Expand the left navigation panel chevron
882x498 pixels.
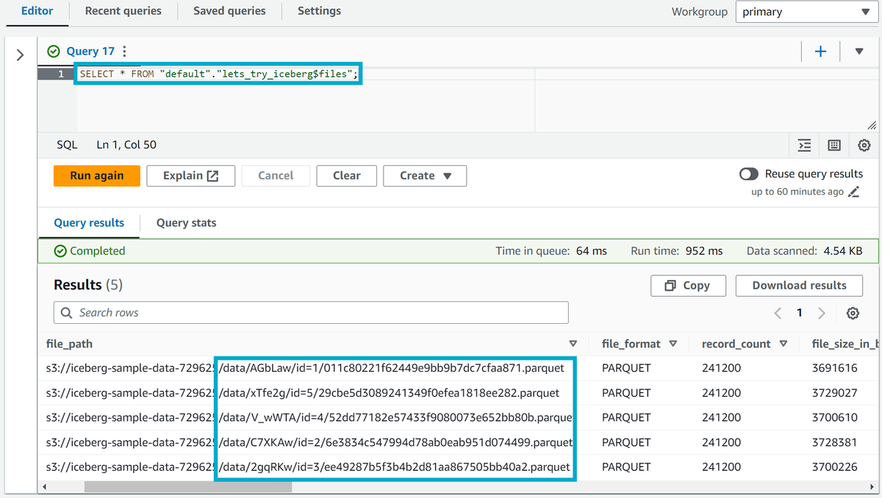(x=20, y=53)
